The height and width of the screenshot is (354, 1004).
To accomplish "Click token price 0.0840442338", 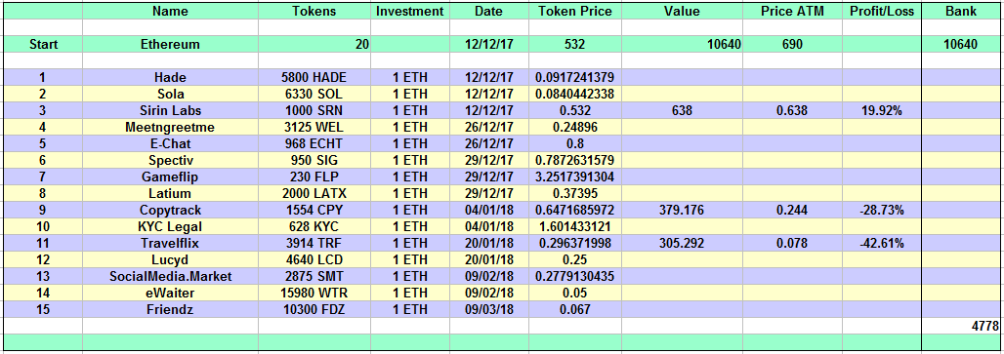I will (575, 94).
